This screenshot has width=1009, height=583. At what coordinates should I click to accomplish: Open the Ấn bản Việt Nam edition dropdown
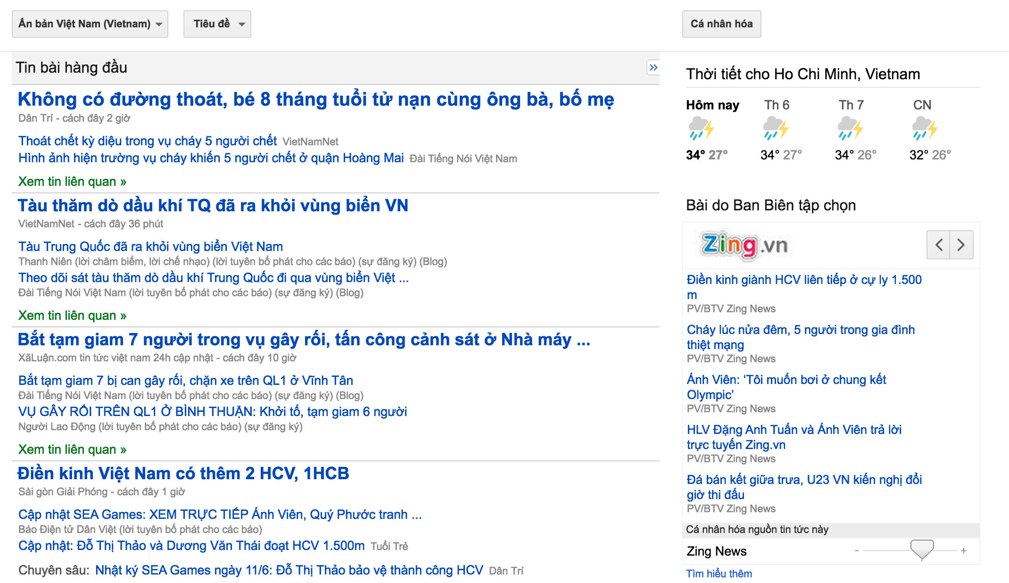(90, 24)
